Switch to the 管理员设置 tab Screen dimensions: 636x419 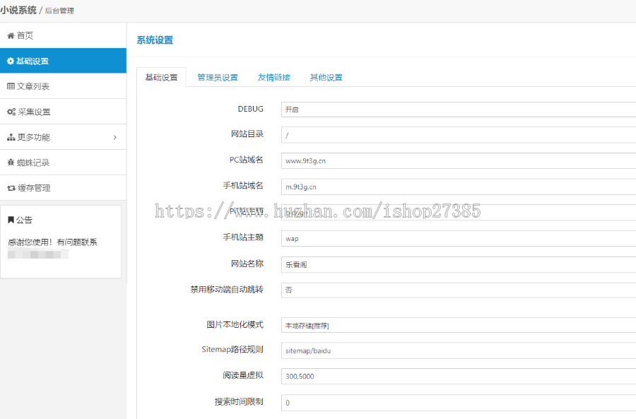(217, 77)
